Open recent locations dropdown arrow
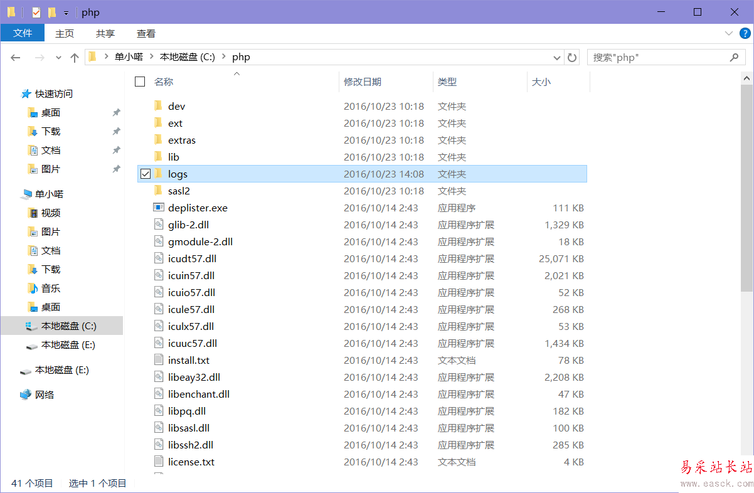The height and width of the screenshot is (493, 754). click(58, 57)
